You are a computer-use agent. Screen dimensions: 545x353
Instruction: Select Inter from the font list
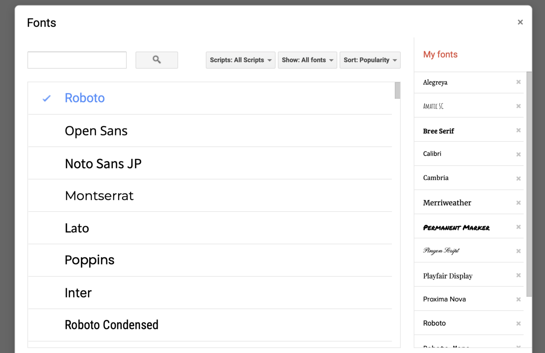coord(78,292)
